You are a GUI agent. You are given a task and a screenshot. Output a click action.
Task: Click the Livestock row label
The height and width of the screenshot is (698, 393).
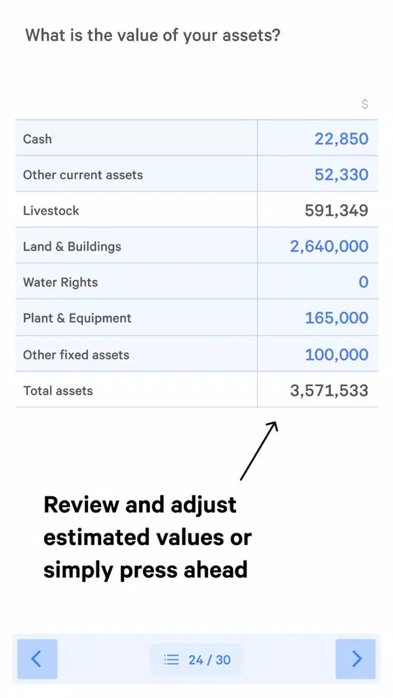(x=51, y=210)
